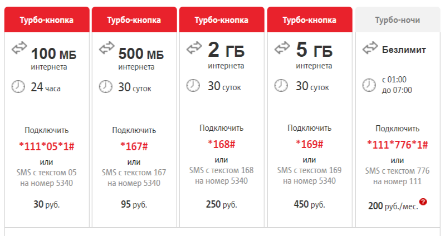
Task: Click the *167# activation code
Action: tap(134, 146)
